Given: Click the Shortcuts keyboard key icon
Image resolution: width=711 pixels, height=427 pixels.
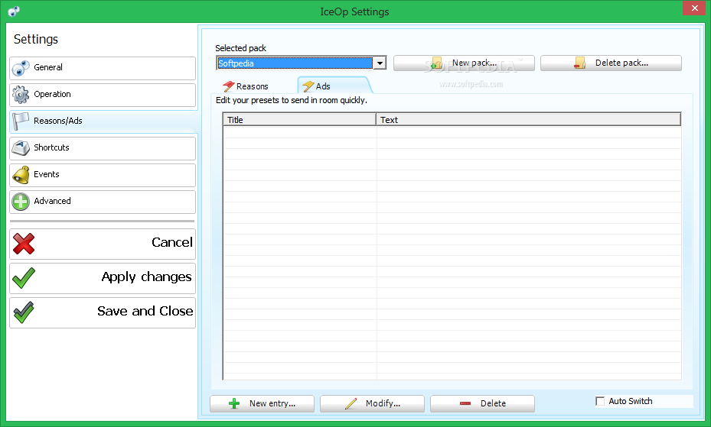Looking at the screenshot, I should (21, 148).
